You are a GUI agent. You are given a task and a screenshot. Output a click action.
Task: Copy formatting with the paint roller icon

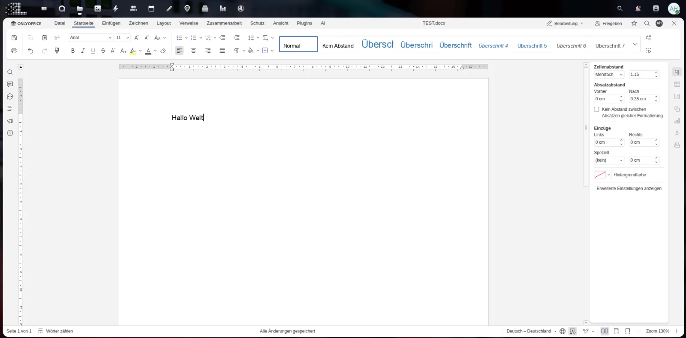(x=57, y=51)
